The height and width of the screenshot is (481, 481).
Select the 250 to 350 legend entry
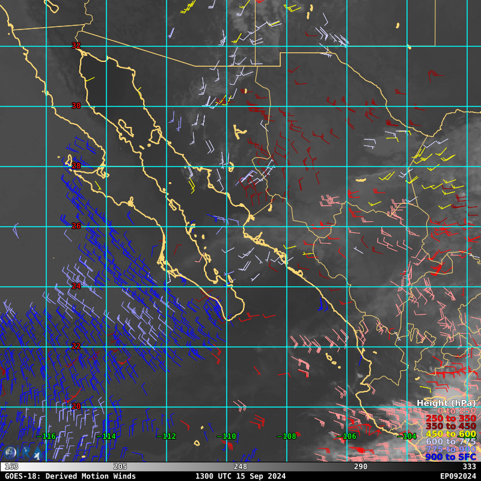click(x=450, y=418)
